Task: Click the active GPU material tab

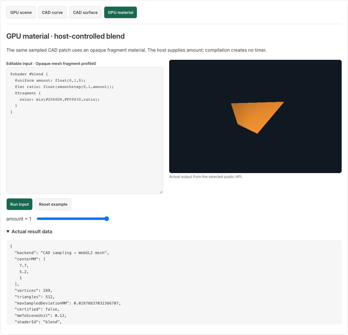Action: click(121, 12)
